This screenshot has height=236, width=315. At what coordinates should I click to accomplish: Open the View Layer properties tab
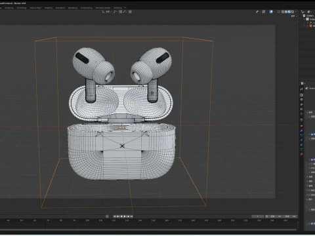(301, 104)
